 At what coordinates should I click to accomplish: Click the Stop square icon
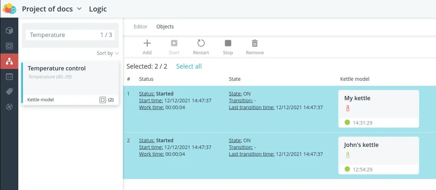pyautogui.click(x=228, y=43)
